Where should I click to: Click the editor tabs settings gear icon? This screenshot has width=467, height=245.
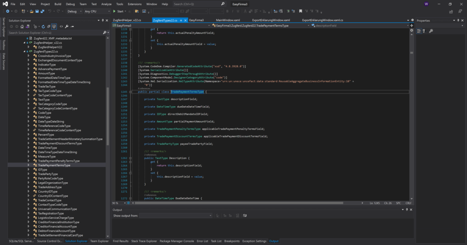point(412,20)
